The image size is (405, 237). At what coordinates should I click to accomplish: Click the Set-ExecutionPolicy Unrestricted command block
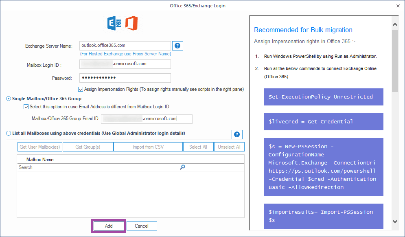click(324, 97)
